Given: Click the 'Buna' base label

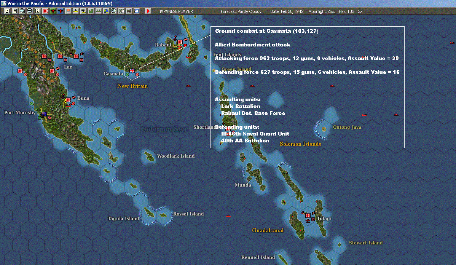Looking at the screenshot, I should (x=83, y=98).
